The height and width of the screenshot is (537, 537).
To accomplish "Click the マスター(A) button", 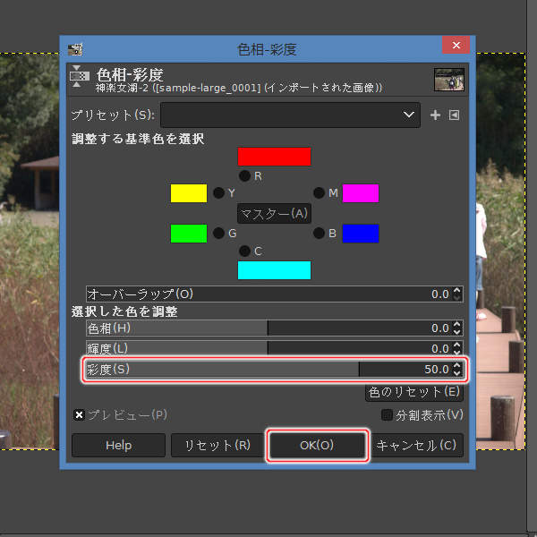I will click(274, 213).
